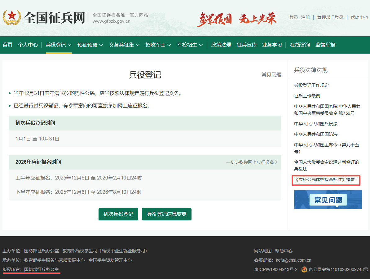Expand the 预征预储 dropdown menu
Image resolution: width=370 pixels, height=279 pixels.
(x=90, y=45)
